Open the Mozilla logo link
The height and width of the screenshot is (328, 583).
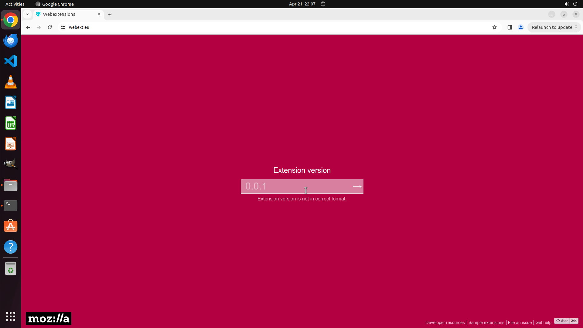(49, 318)
